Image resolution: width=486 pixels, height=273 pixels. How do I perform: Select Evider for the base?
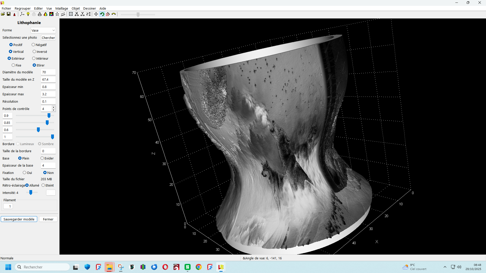(42, 158)
